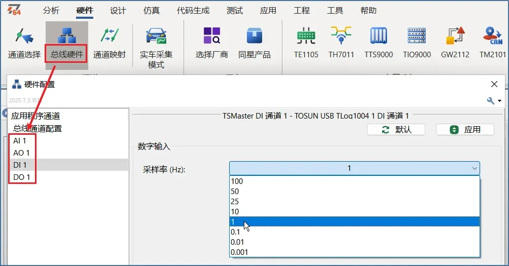Open the 通道选择 channel selection tool
The height and width of the screenshot is (266, 509).
pos(24,44)
